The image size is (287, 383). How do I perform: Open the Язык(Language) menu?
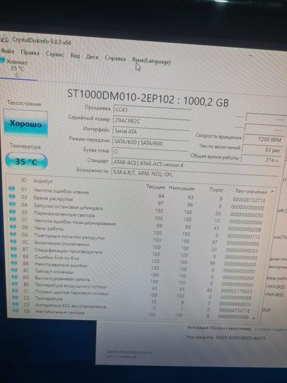[x=151, y=61]
